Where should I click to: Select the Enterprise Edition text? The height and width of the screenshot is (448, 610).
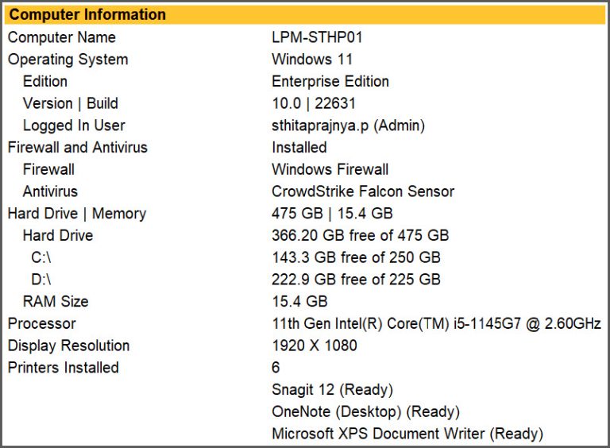point(330,81)
